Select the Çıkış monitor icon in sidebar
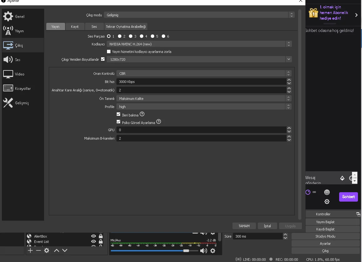The height and width of the screenshot is (262, 362). click(8, 45)
